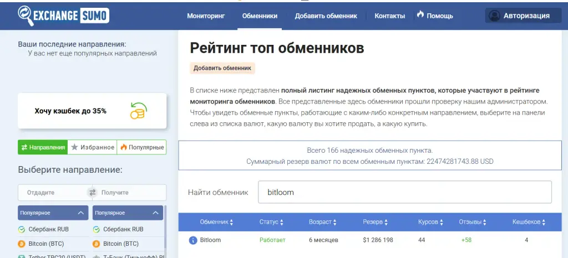The image size is (568, 258).
Task: Sort the table by Обменник
Action: (217, 222)
